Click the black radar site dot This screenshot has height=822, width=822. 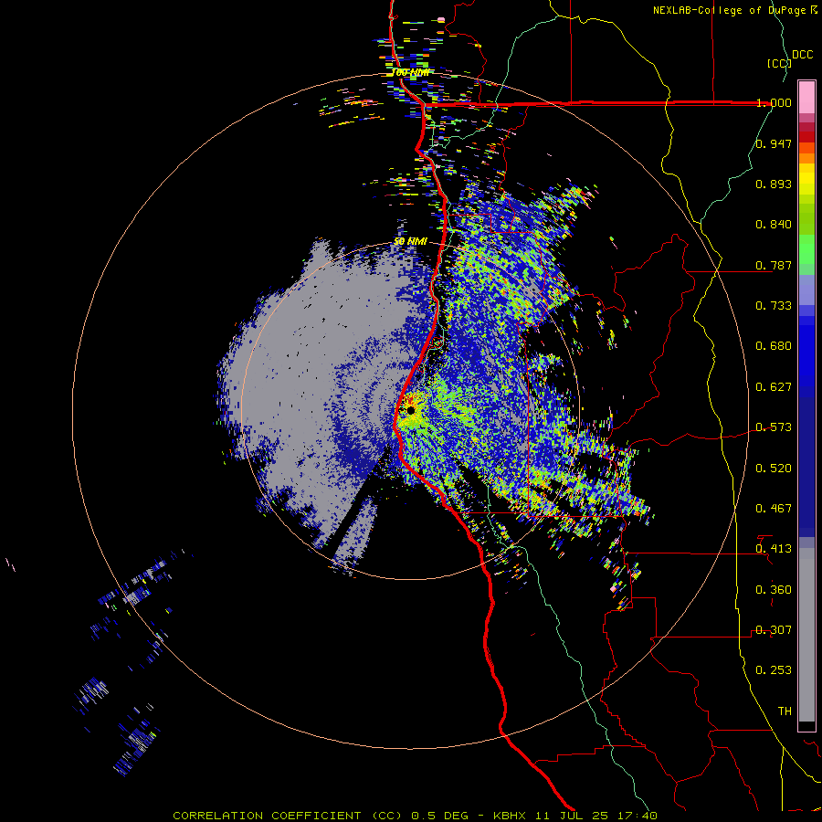410,410
